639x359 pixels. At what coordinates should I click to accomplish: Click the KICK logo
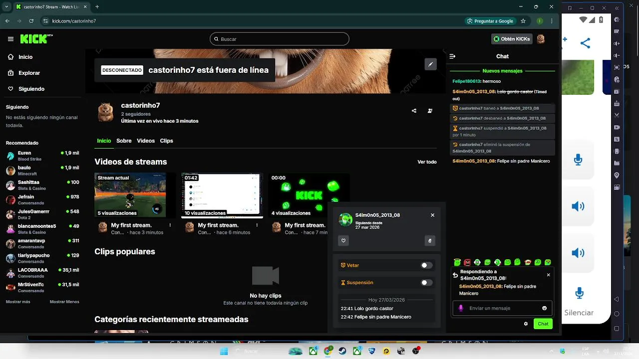(x=36, y=39)
